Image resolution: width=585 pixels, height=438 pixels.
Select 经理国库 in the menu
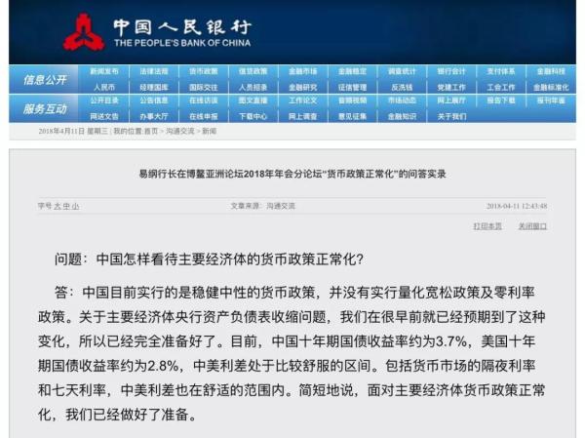[x=154, y=88]
